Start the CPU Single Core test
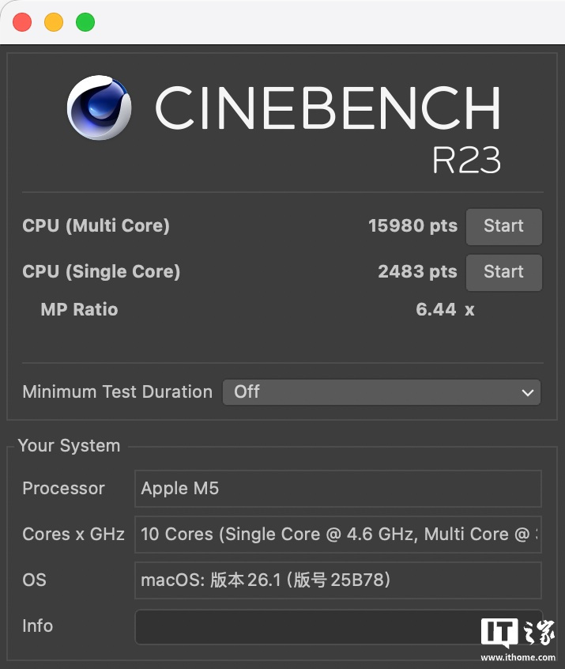 (x=503, y=272)
